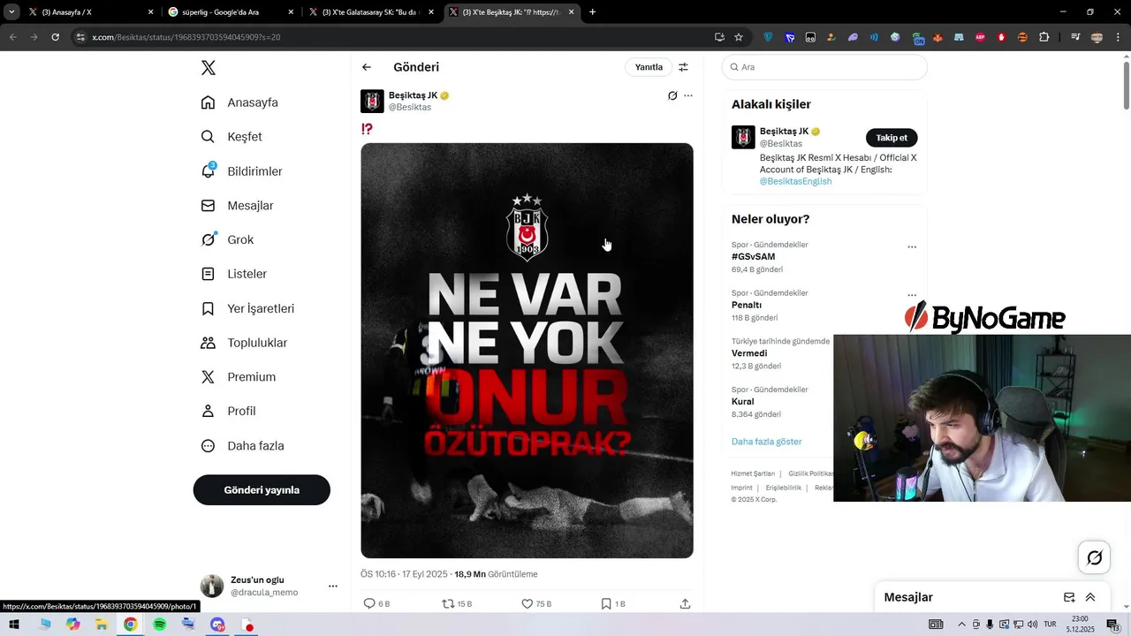Open the X logo home link
The image size is (1131, 636).
(x=209, y=68)
